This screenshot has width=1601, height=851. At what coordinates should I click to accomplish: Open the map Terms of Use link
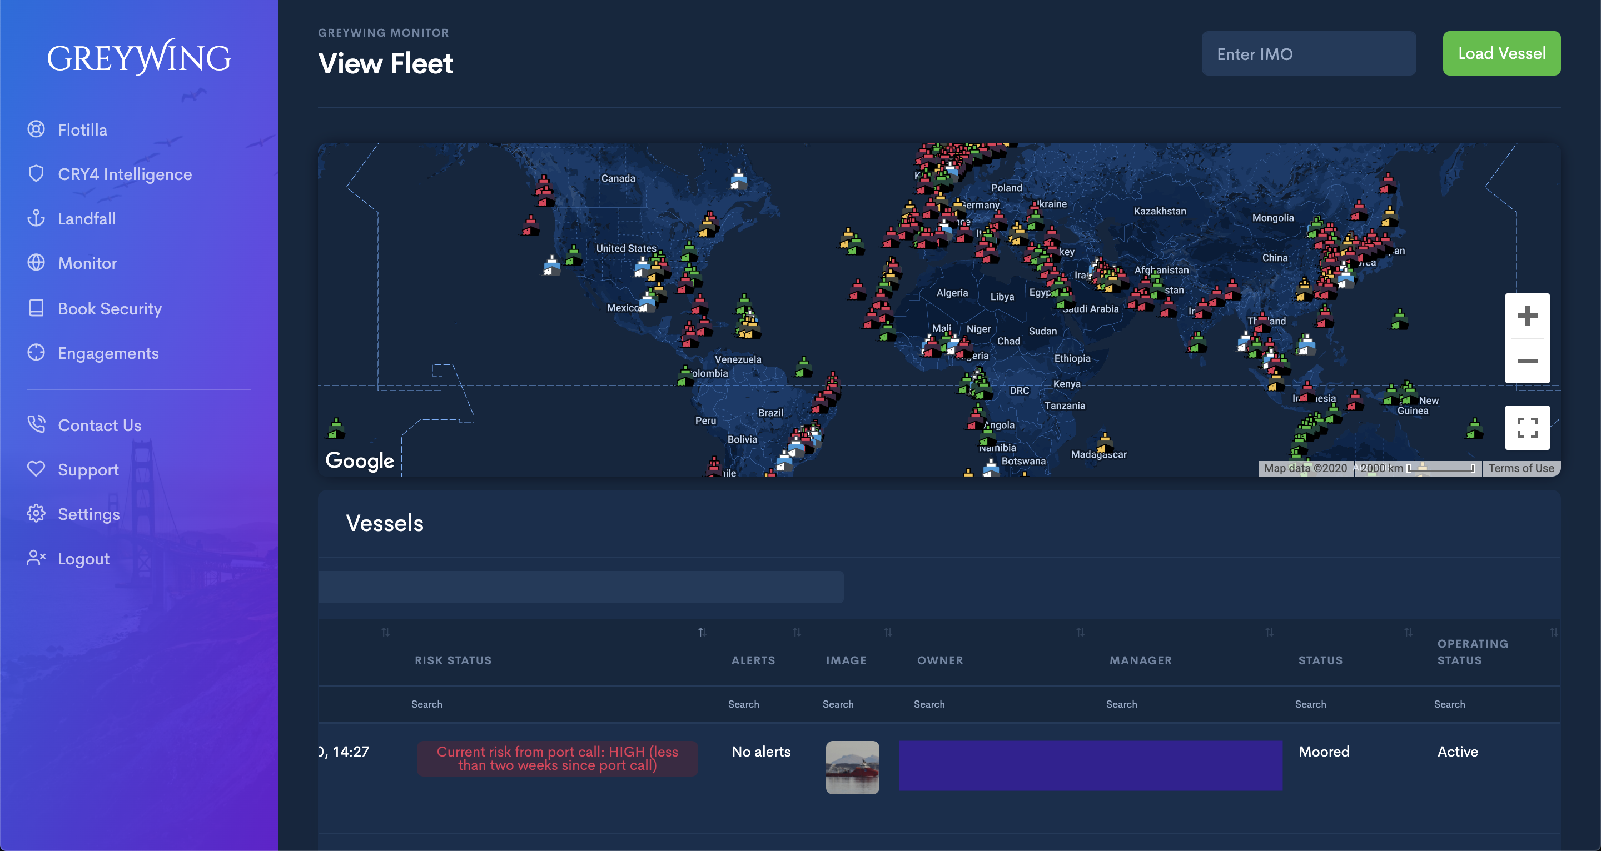pyautogui.click(x=1520, y=468)
